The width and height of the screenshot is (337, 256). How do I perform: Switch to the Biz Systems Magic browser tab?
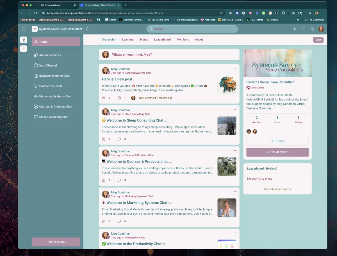[56, 5]
